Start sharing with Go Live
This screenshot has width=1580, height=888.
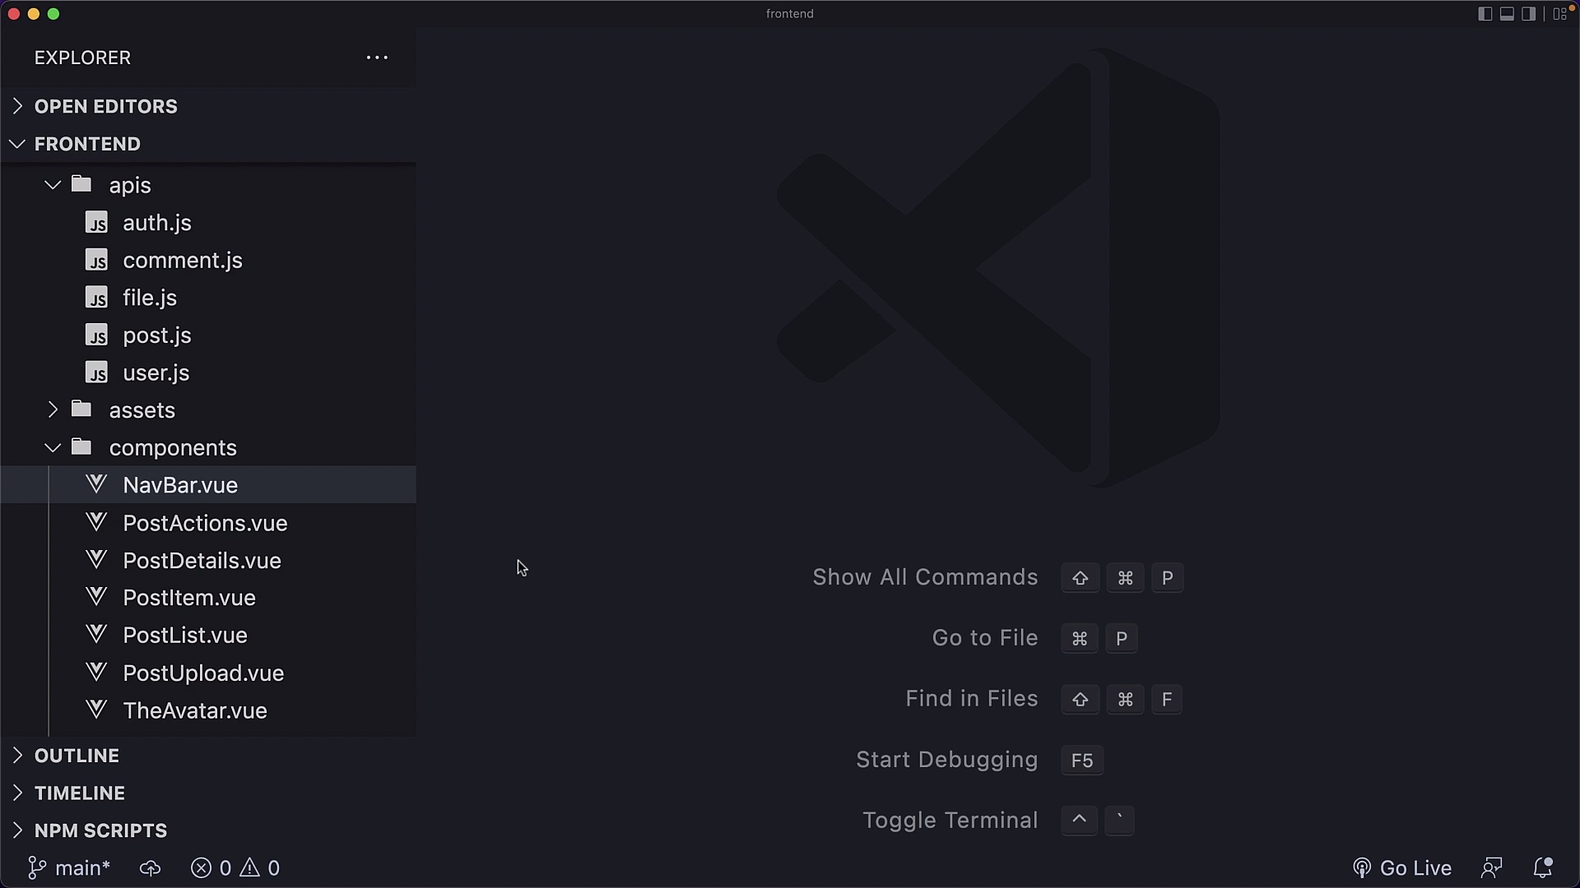[1402, 867]
